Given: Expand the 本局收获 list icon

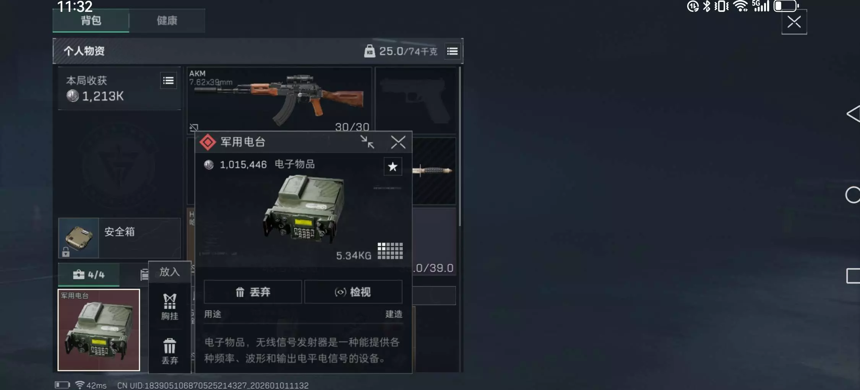Looking at the screenshot, I should pos(168,81).
